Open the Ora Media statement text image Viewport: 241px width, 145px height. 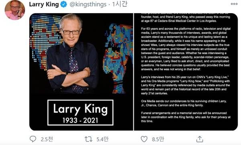[x=186, y=72]
